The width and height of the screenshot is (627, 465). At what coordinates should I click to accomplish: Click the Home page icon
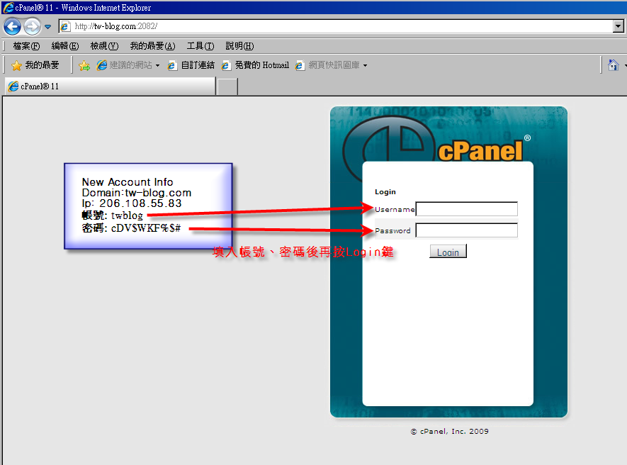click(x=614, y=65)
